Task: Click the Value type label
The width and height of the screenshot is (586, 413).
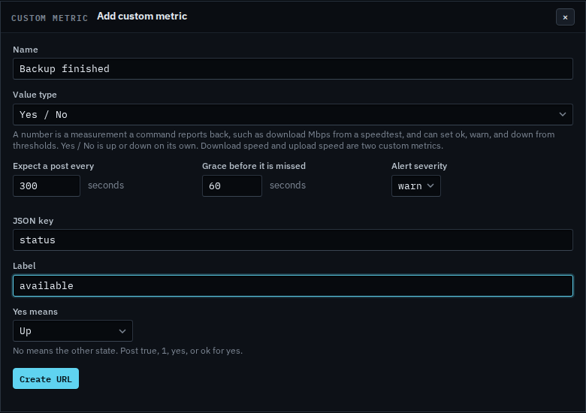Action: tap(35, 95)
